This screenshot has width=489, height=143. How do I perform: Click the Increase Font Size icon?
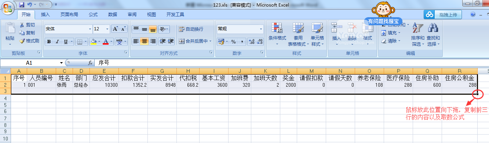point(115,29)
